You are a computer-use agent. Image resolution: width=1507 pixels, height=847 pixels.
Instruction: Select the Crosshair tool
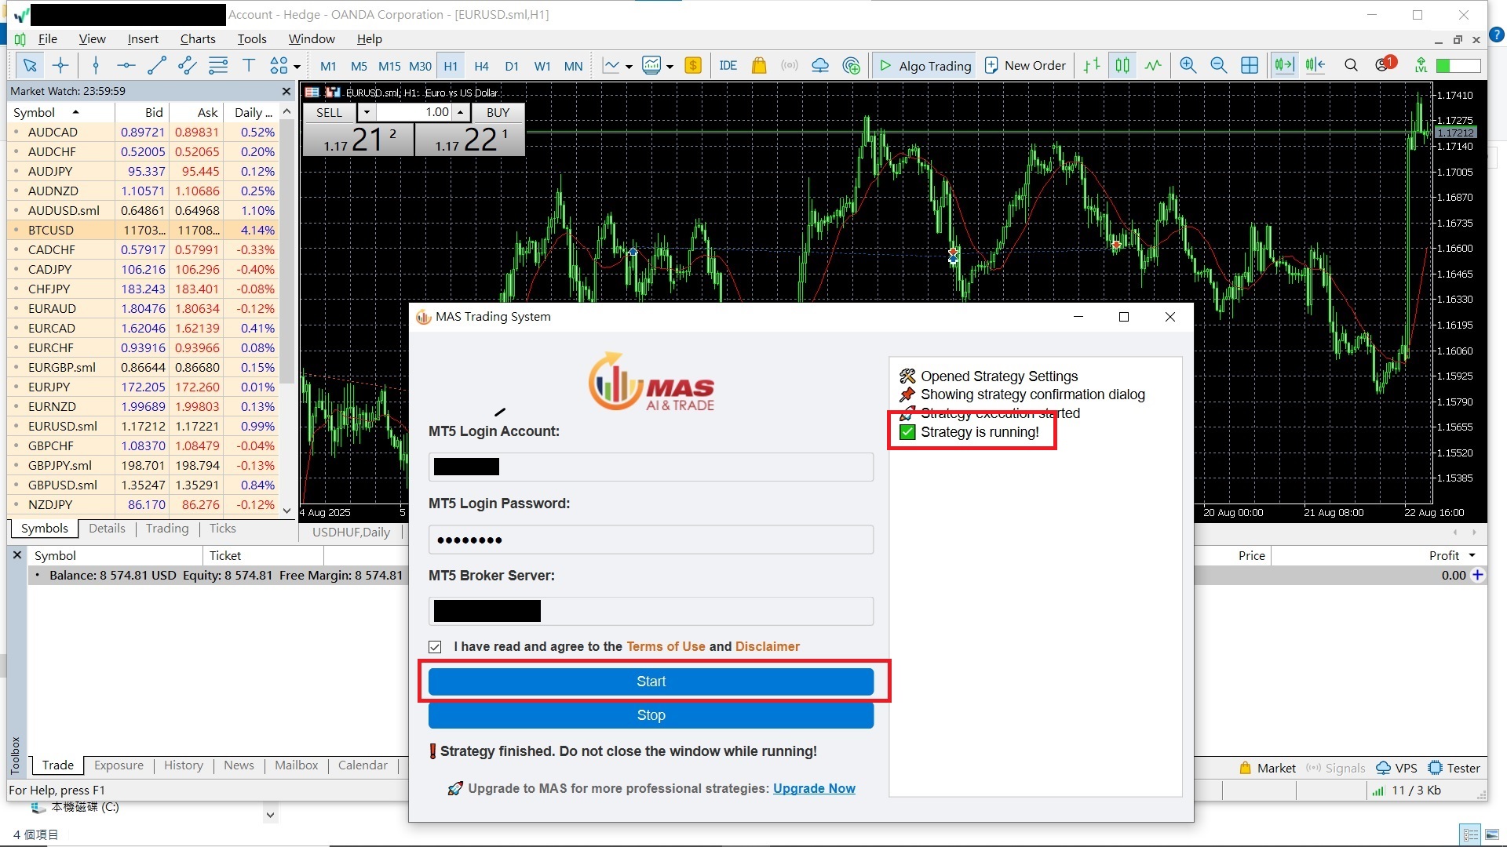click(60, 65)
